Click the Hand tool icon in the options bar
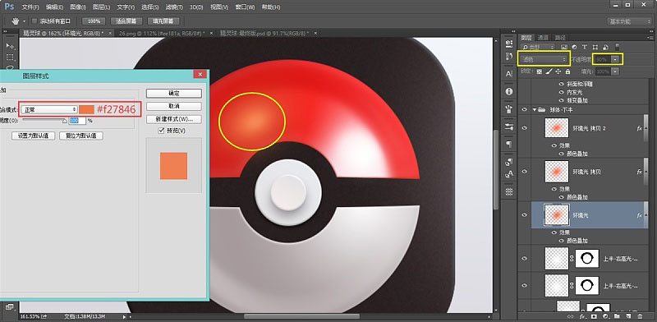 16,21
